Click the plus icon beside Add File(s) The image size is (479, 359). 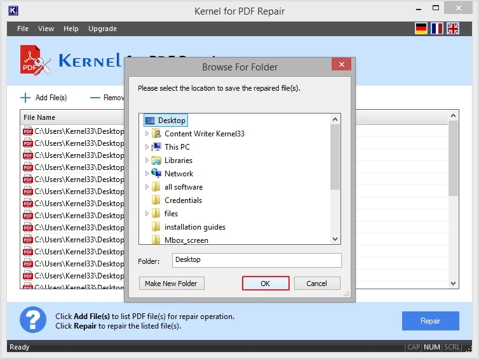[x=25, y=98]
